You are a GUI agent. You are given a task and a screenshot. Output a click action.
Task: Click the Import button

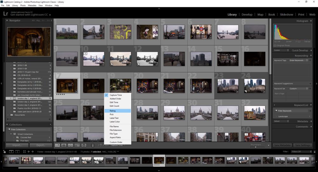coord(17,145)
